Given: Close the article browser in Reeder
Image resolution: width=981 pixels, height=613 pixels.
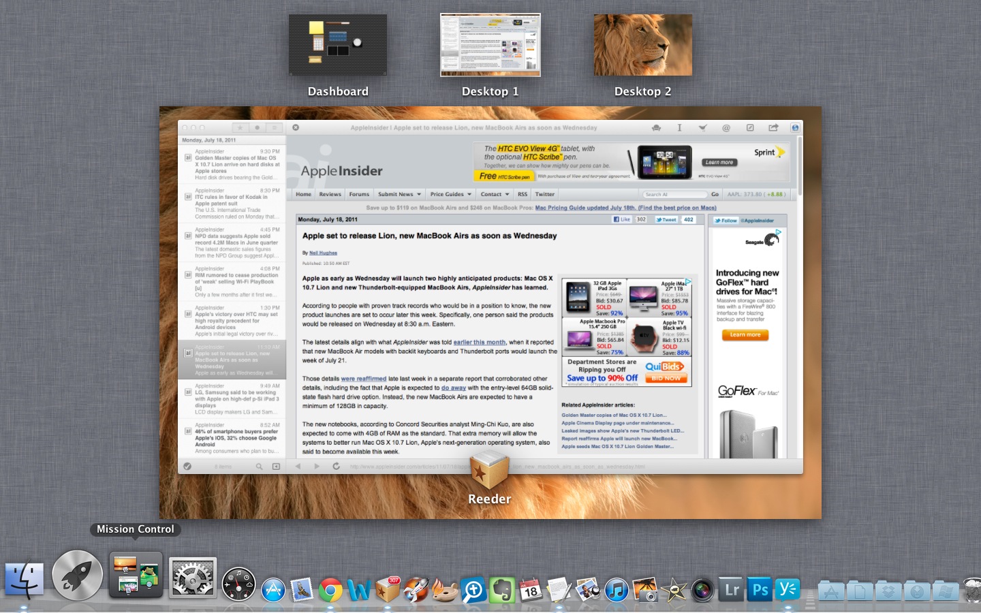Looking at the screenshot, I should (x=296, y=127).
